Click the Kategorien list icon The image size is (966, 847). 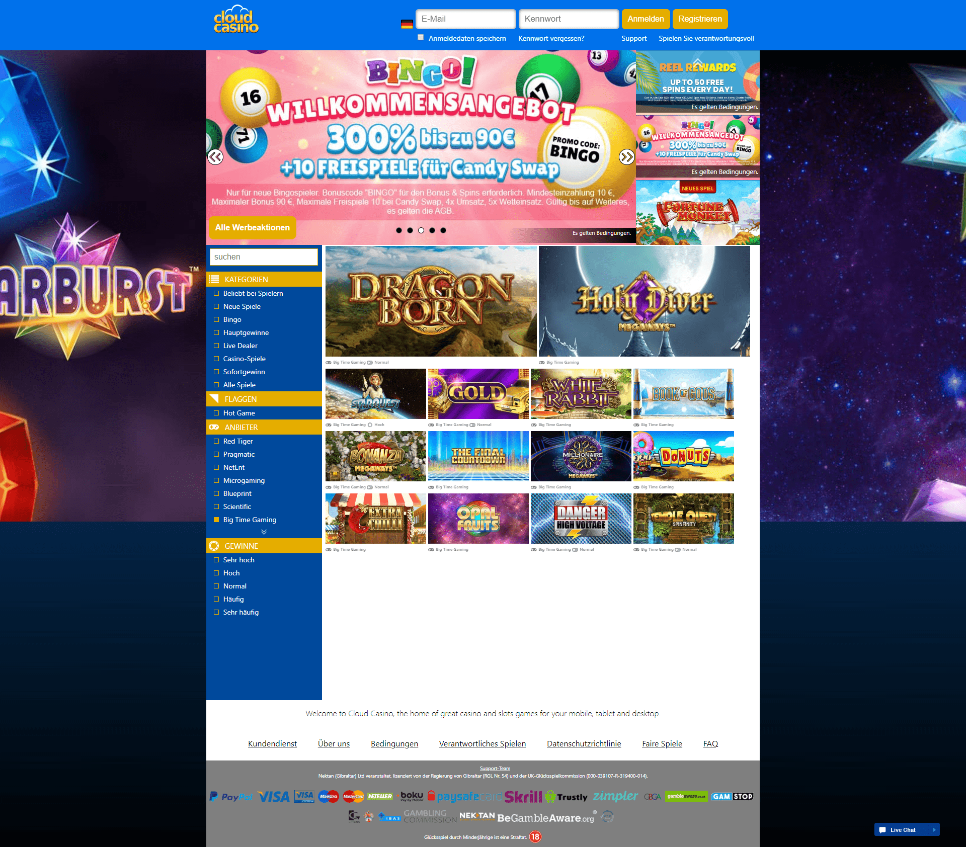click(214, 279)
